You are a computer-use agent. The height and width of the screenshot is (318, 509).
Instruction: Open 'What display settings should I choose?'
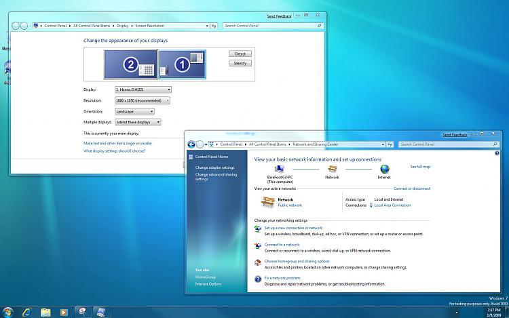(114, 151)
